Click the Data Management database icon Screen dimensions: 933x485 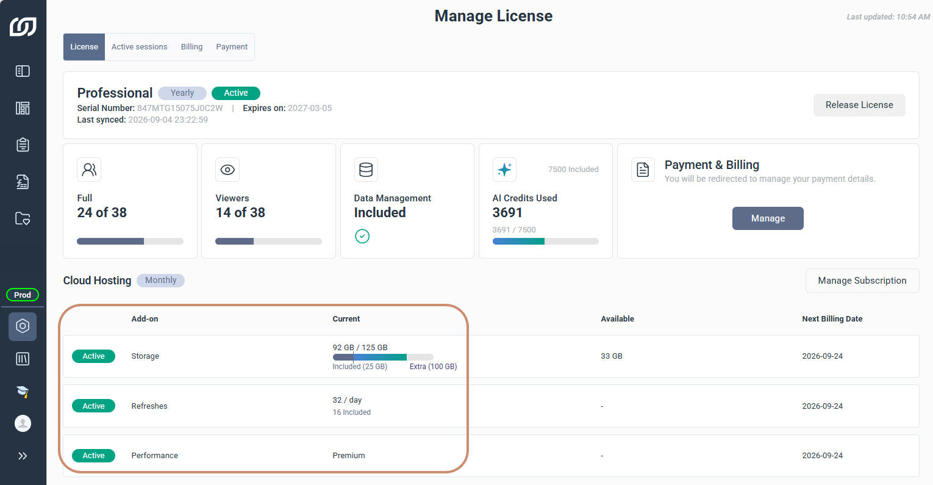(x=366, y=170)
